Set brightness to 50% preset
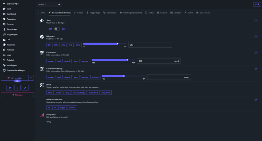 [x=63, y=45]
